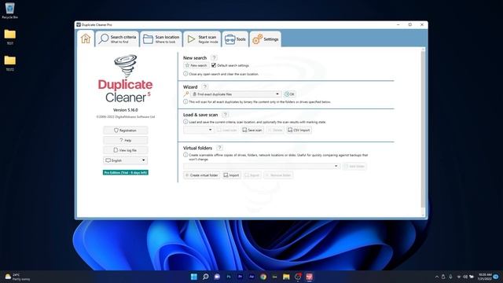This screenshot has width=503, height=283.
Task: Open After Effects from the taskbar
Action: pyautogui.click(x=251, y=277)
